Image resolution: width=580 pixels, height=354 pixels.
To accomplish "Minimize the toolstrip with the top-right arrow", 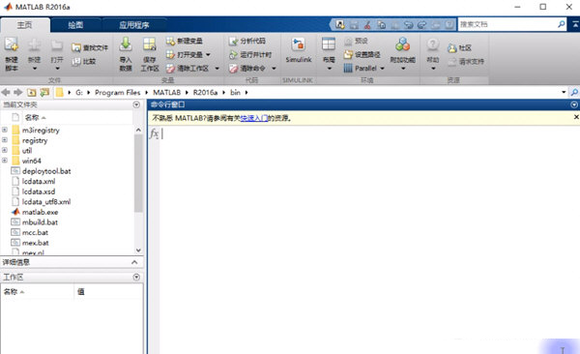I will 575,24.
